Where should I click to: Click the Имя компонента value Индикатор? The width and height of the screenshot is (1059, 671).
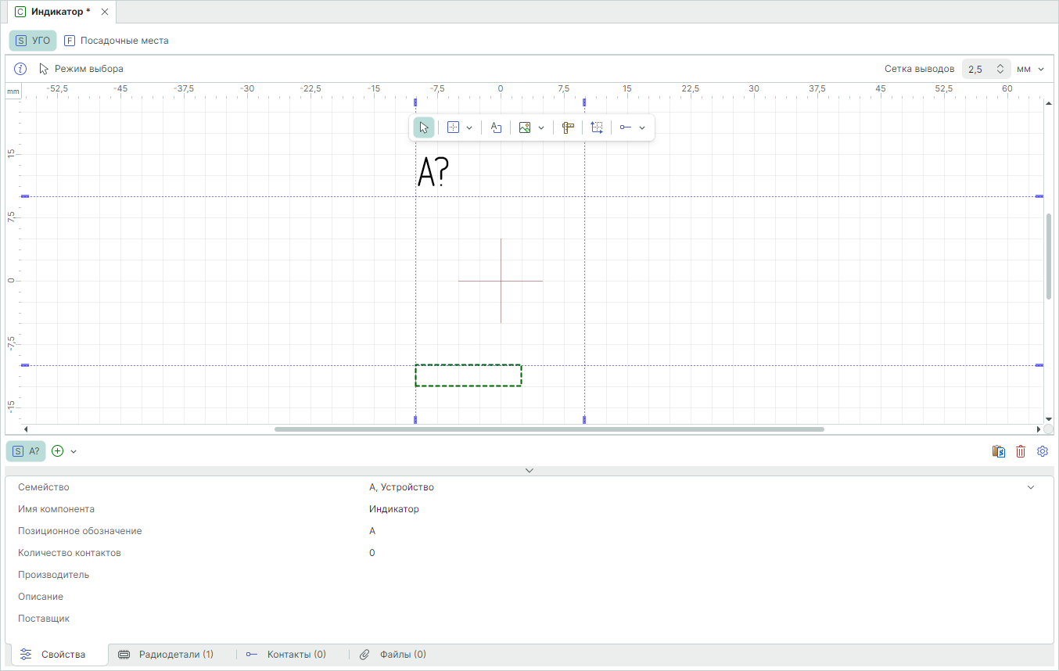(394, 509)
